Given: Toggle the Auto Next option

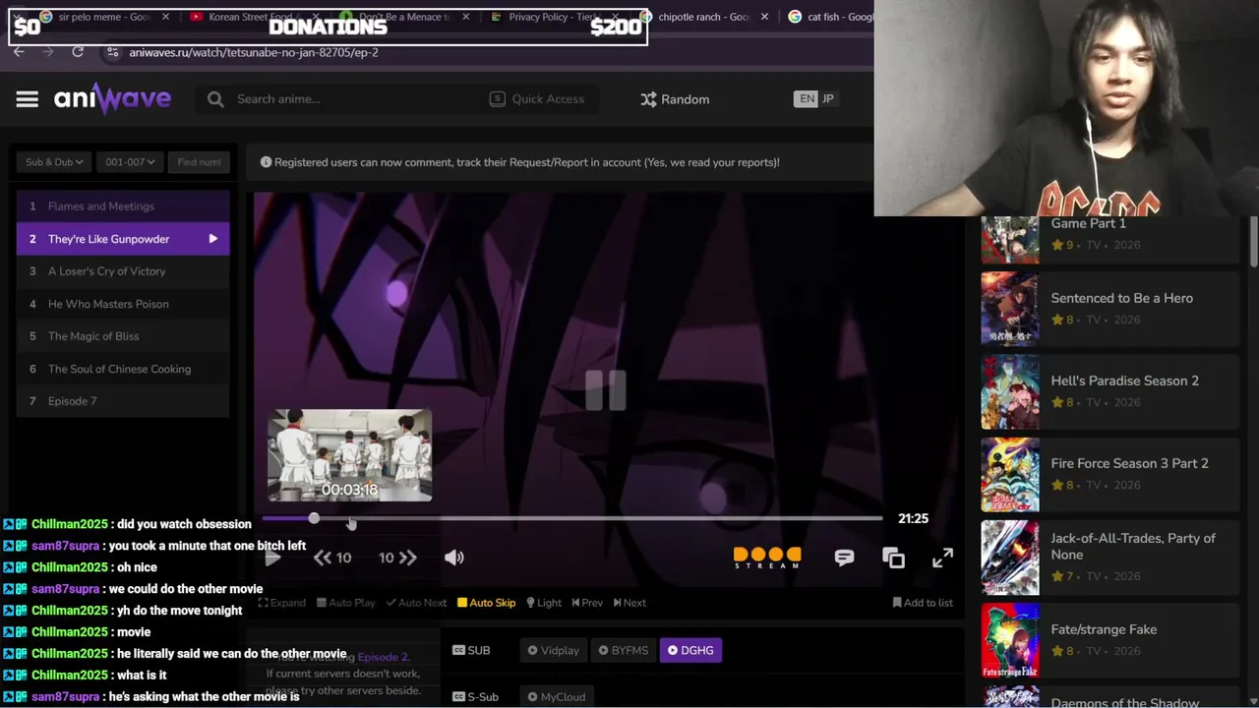Looking at the screenshot, I should [x=416, y=603].
